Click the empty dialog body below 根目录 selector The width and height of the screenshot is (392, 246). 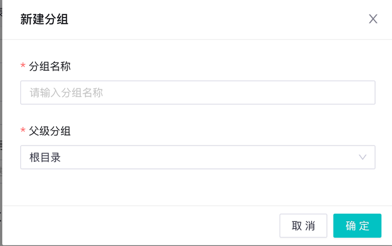click(x=197, y=187)
